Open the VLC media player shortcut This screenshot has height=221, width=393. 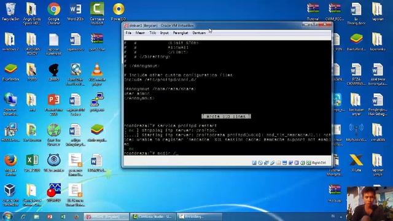(x=97, y=74)
